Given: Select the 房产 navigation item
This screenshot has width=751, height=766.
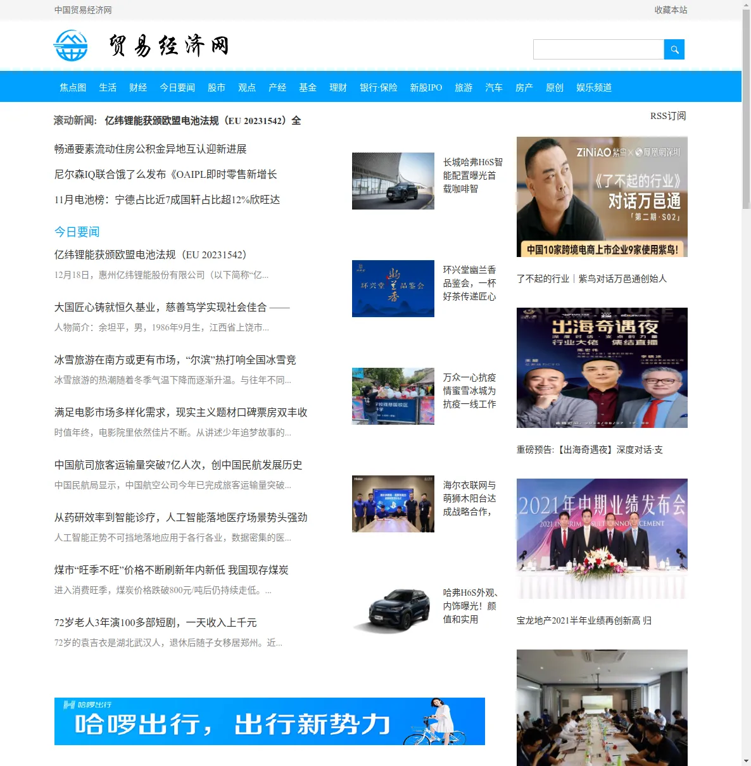Looking at the screenshot, I should click(524, 87).
